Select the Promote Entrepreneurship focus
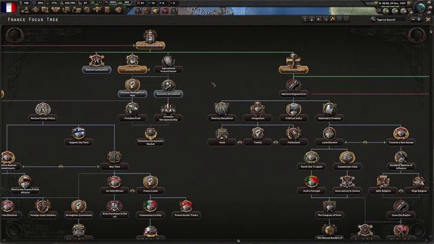Viewport: 434px width, 244px height. (x=168, y=113)
